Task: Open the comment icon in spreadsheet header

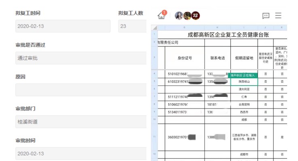Action: coord(266,16)
